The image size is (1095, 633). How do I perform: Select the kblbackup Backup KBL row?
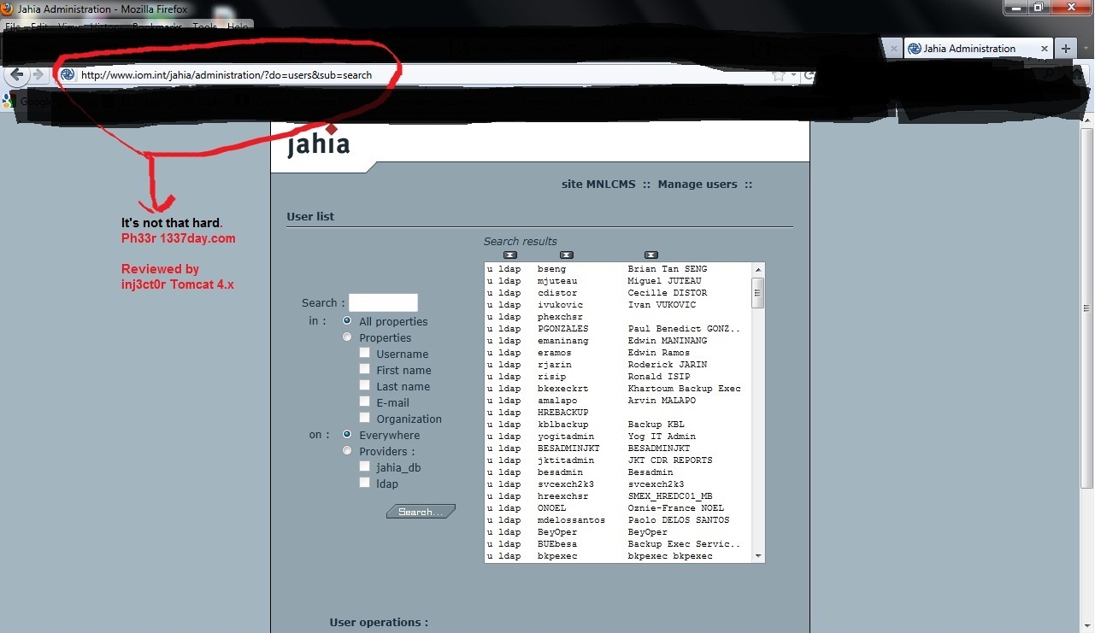[617, 425]
